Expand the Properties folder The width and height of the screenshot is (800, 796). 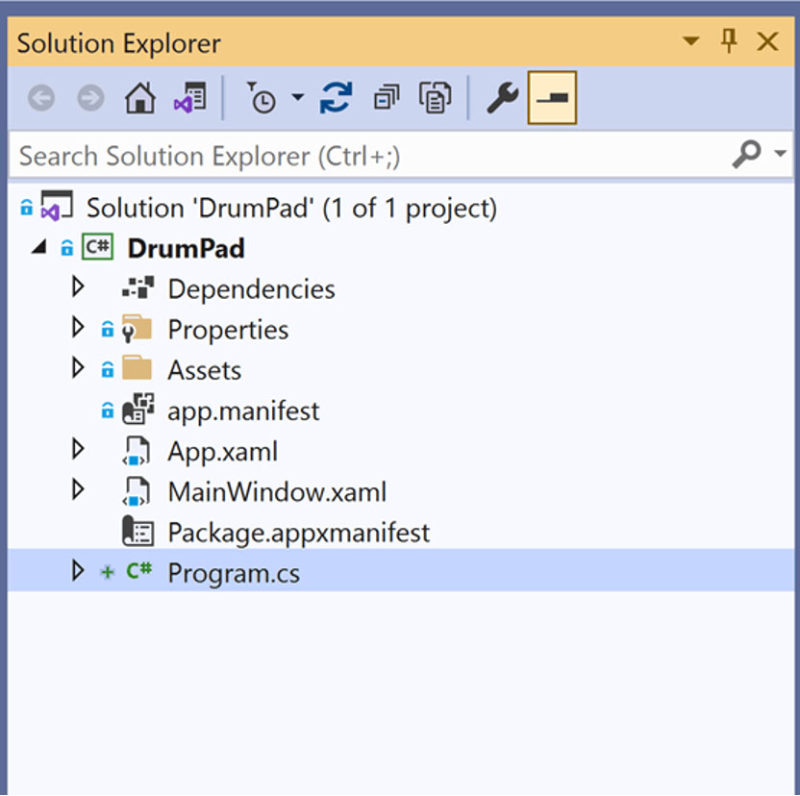78,327
